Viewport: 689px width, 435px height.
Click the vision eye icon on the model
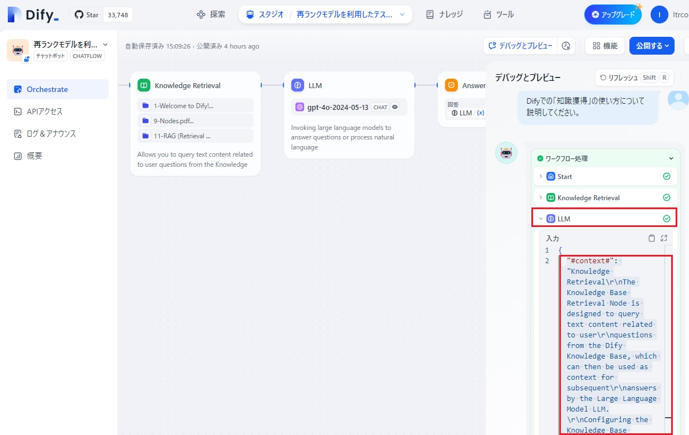tap(395, 107)
